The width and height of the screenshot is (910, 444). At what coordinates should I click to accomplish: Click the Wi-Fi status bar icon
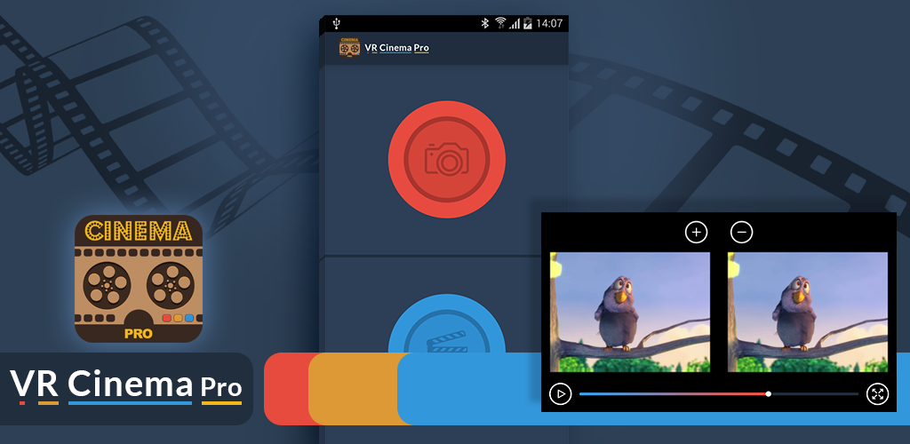(500, 23)
